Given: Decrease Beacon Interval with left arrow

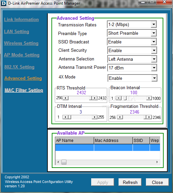Looking at the screenshot, I should (x=119, y=98).
